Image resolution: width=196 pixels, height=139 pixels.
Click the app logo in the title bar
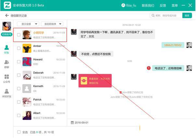[x=6, y=6]
